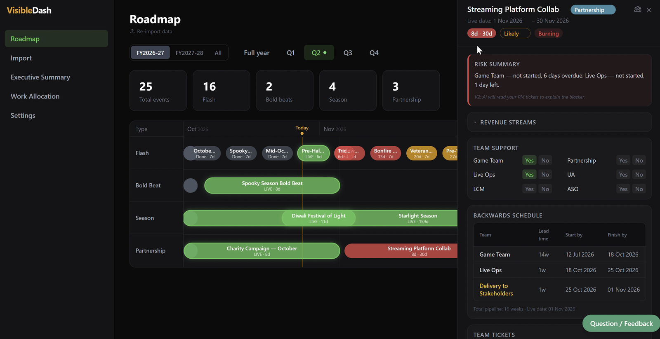Open Charity Campaign — October event
Image resolution: width=660 pixels, height=339 pixels.
[262, 251]
